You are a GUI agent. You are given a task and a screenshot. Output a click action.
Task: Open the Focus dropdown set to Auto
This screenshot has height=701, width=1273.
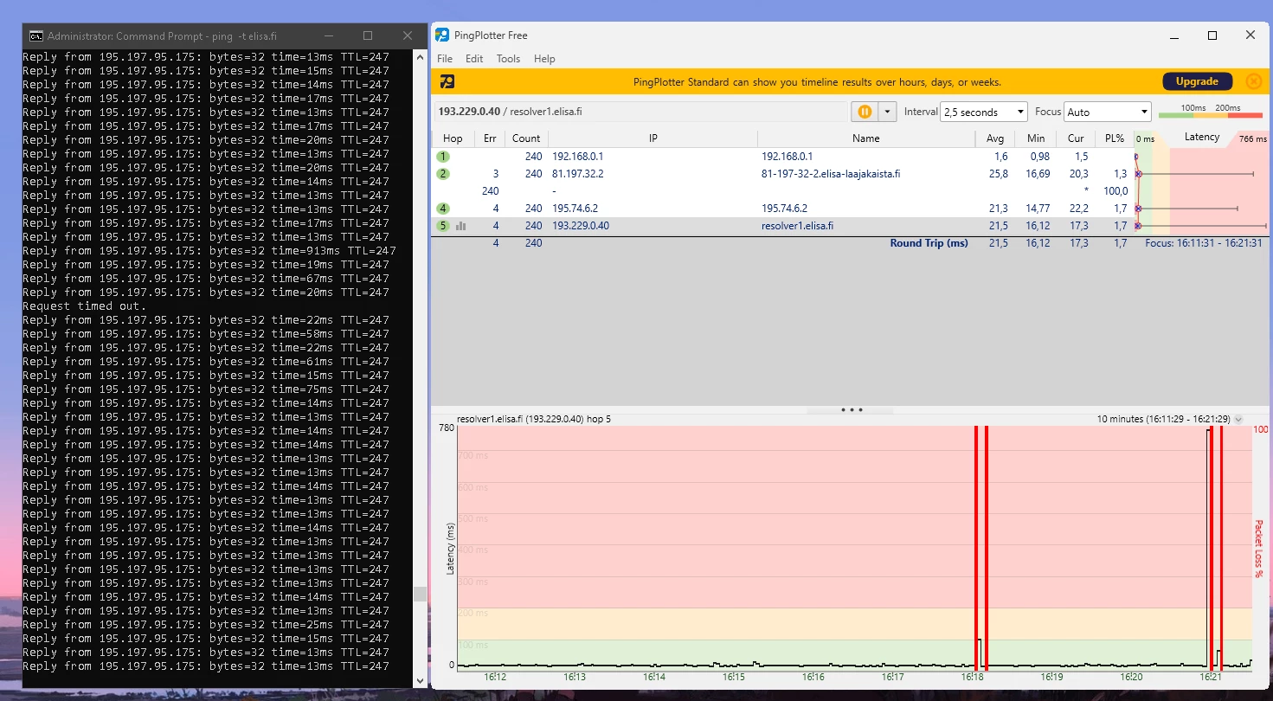1107,112
